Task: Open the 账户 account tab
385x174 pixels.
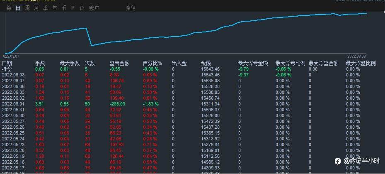Action: coord(94,8)
